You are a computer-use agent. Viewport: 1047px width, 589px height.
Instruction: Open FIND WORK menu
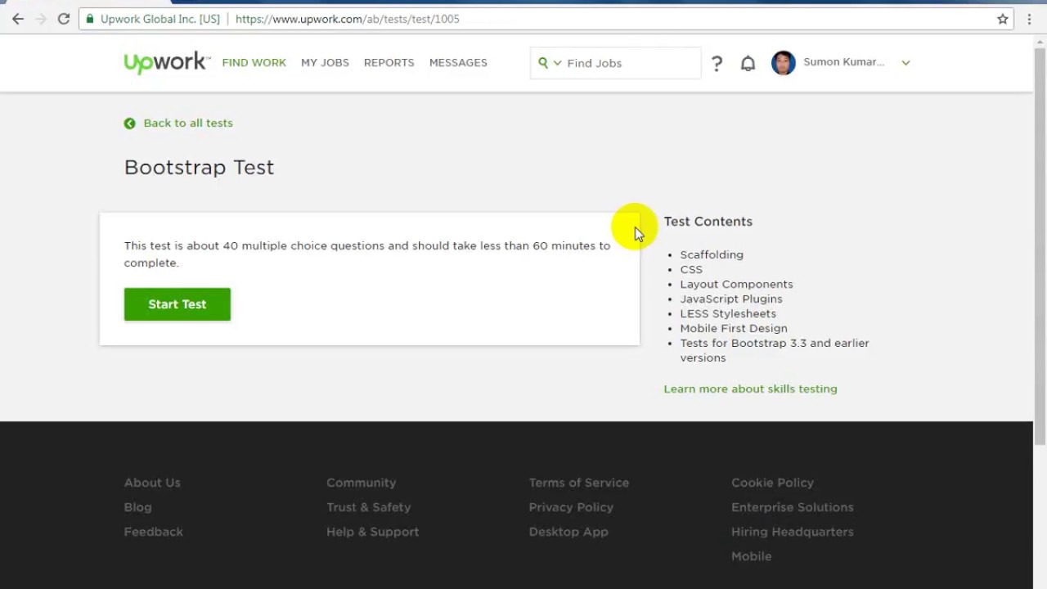click(x=254, y=63)
